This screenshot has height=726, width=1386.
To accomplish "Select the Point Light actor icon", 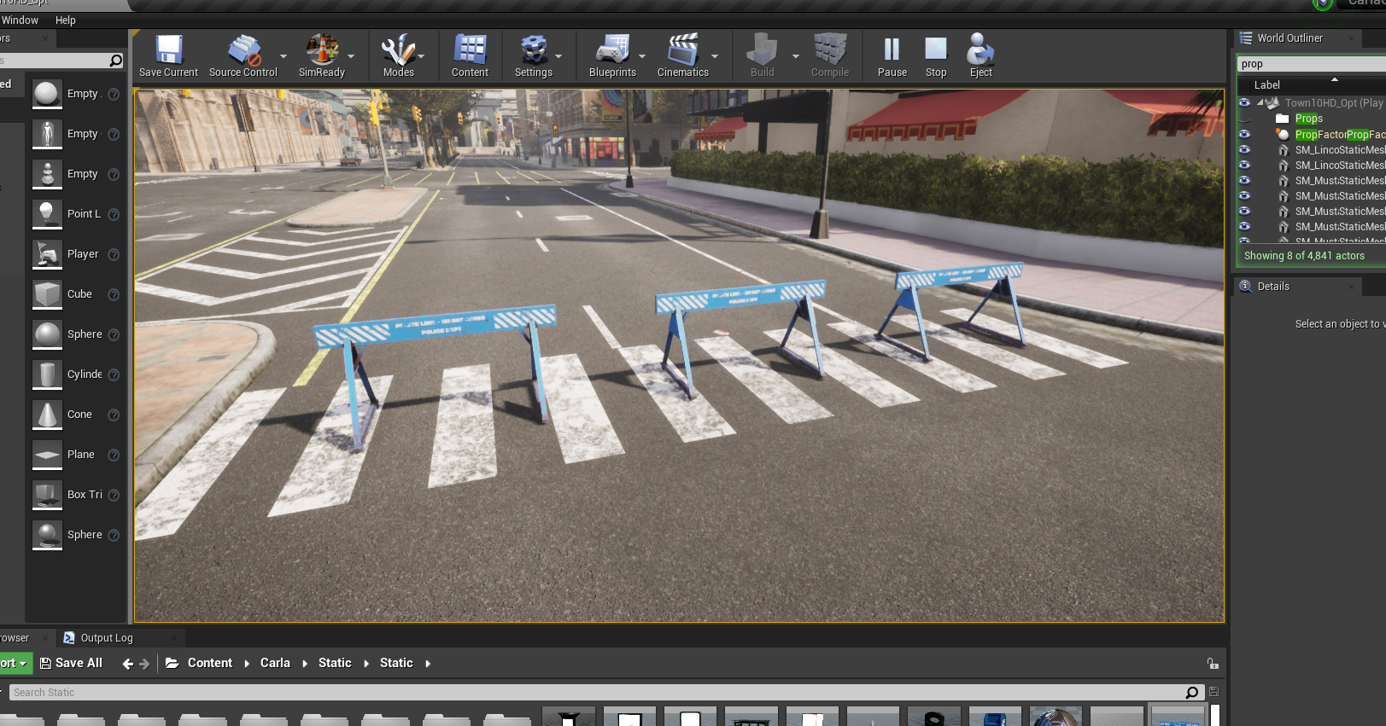I will click(x=47, y=214).
